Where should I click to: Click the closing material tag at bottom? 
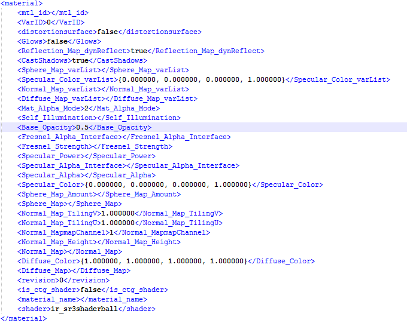point(23,318)
